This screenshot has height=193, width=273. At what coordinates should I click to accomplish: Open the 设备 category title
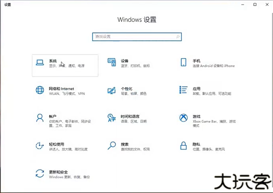[125, 61]
